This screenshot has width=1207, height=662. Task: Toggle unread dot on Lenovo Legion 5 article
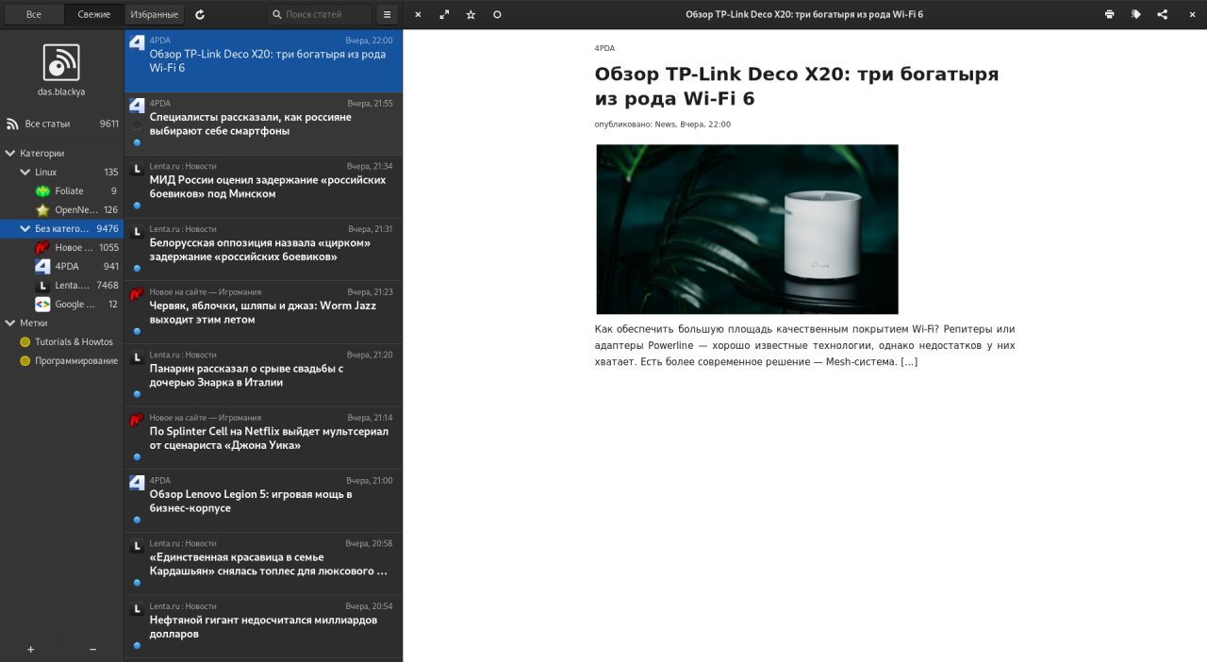pyautogui.click(x=137, y=520)
